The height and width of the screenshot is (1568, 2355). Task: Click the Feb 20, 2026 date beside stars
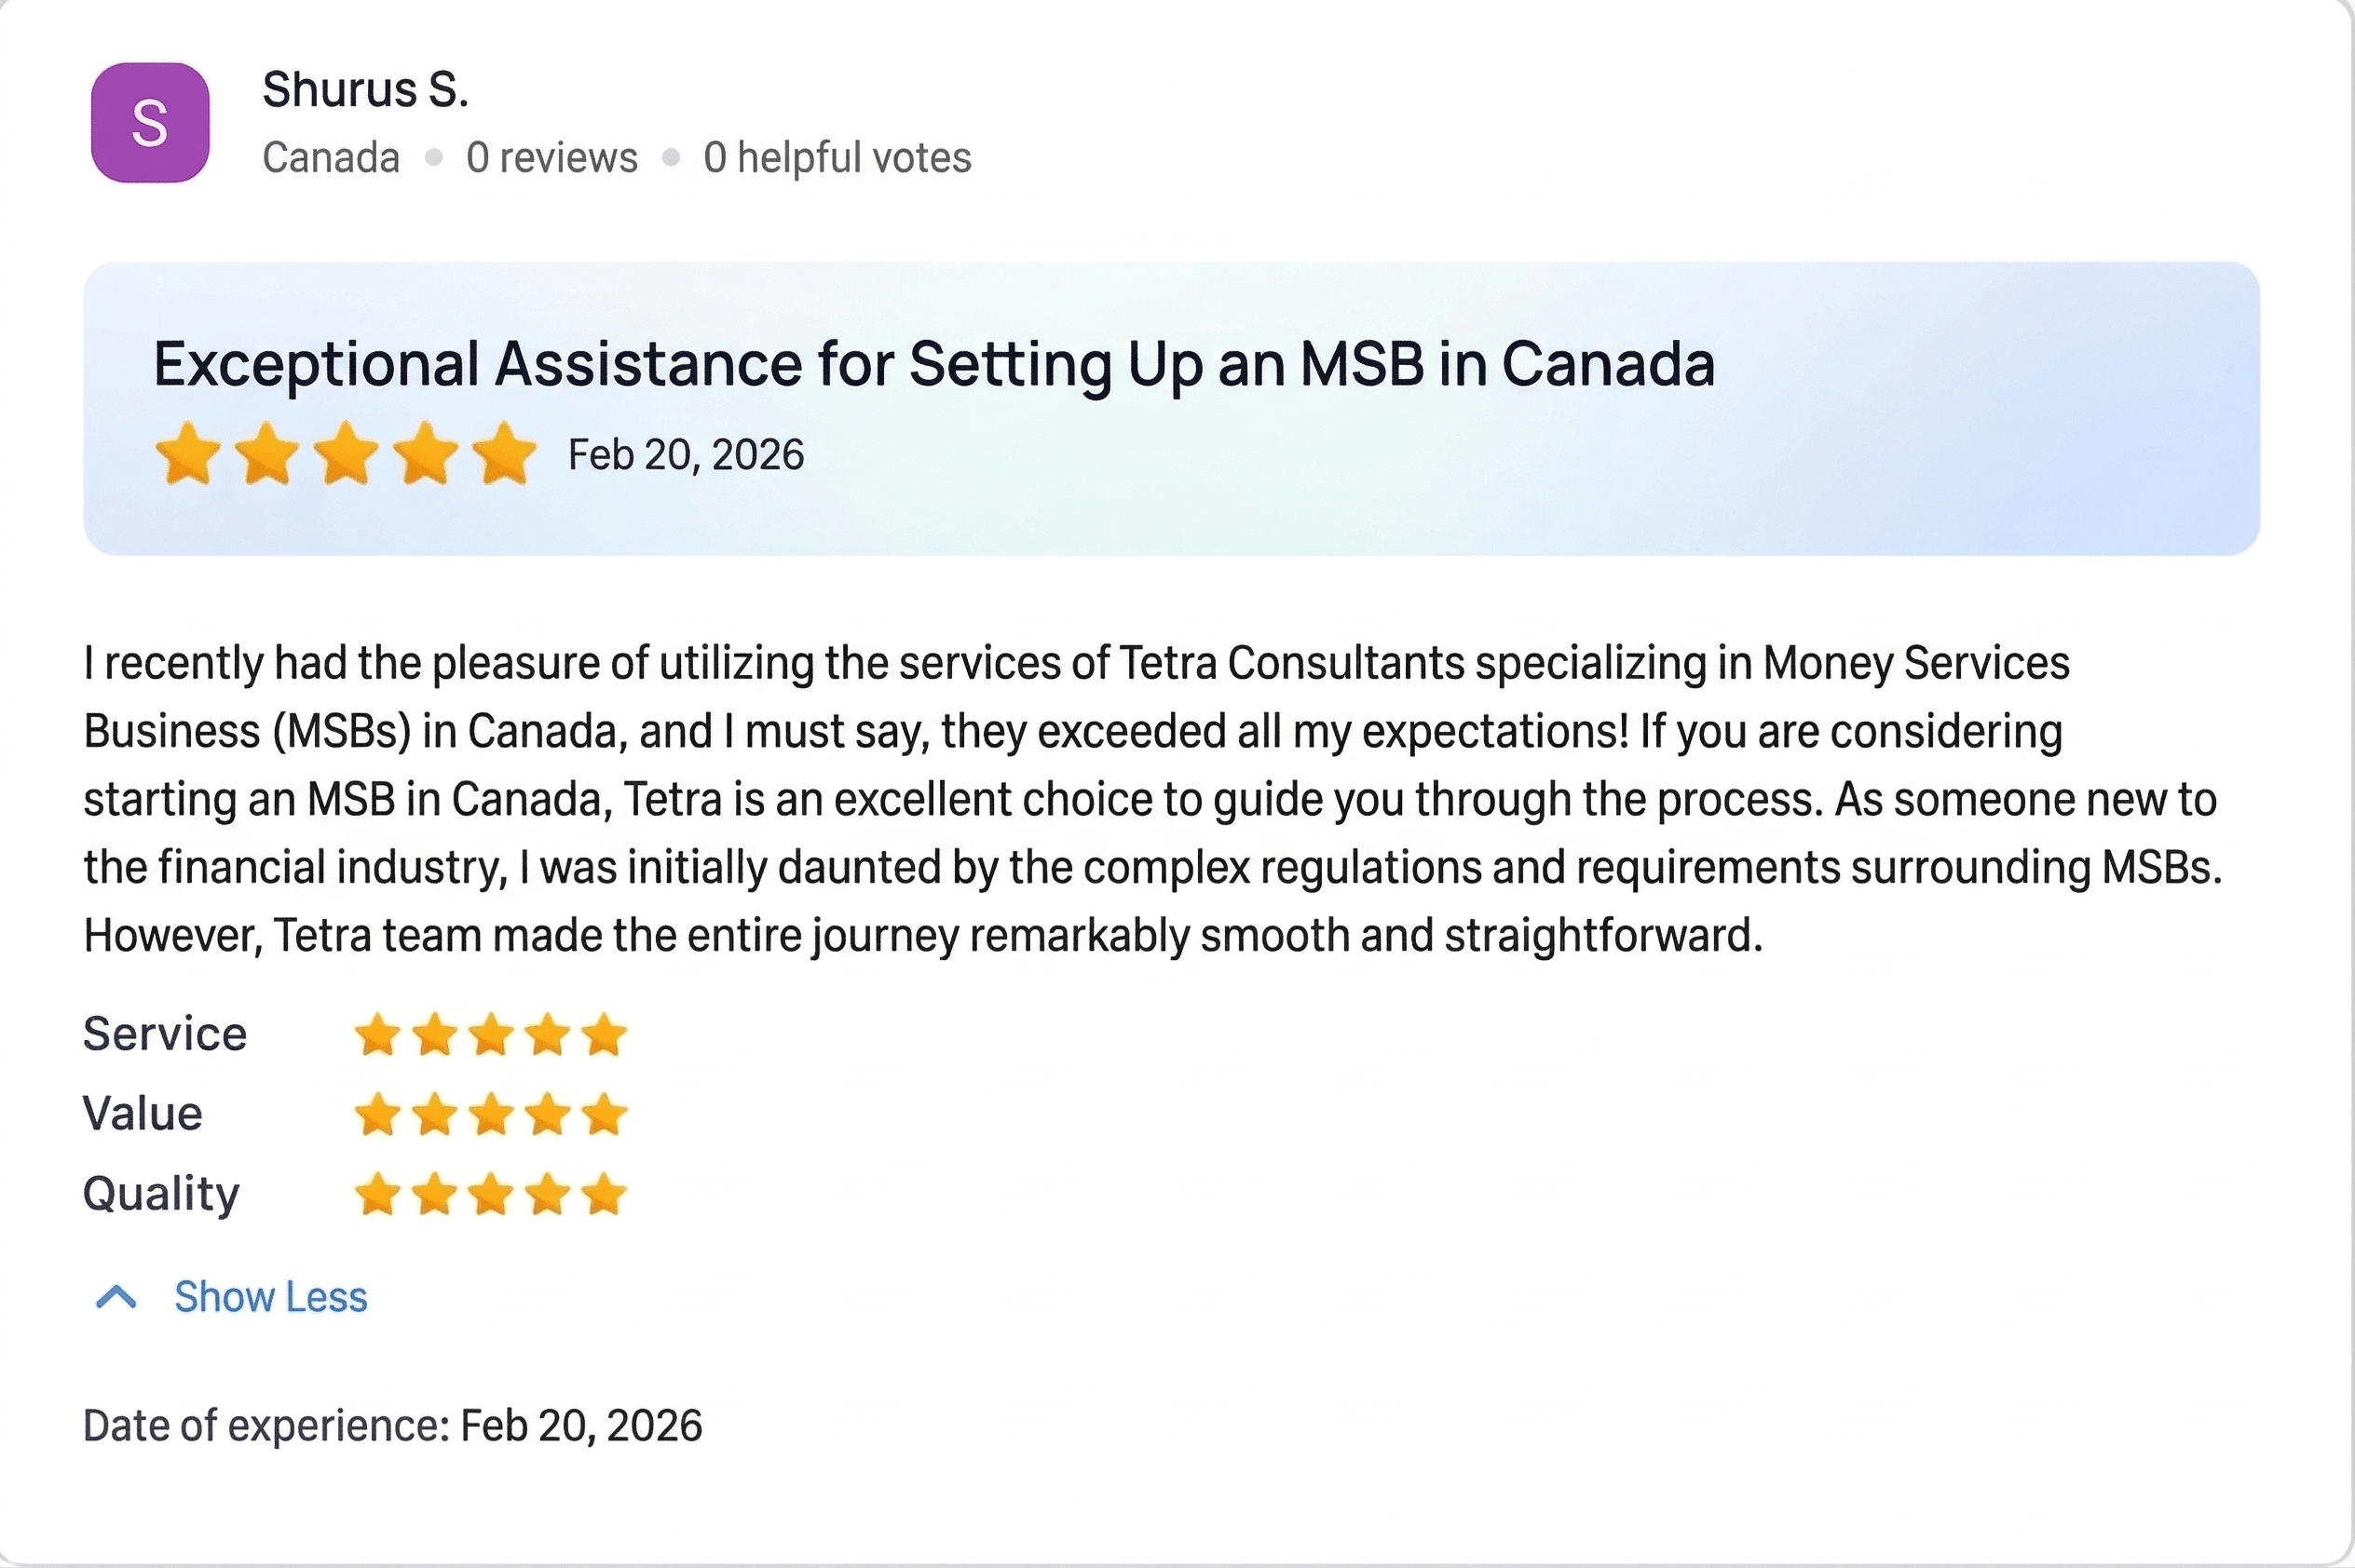pyautogui.click(x=686, y=455)
